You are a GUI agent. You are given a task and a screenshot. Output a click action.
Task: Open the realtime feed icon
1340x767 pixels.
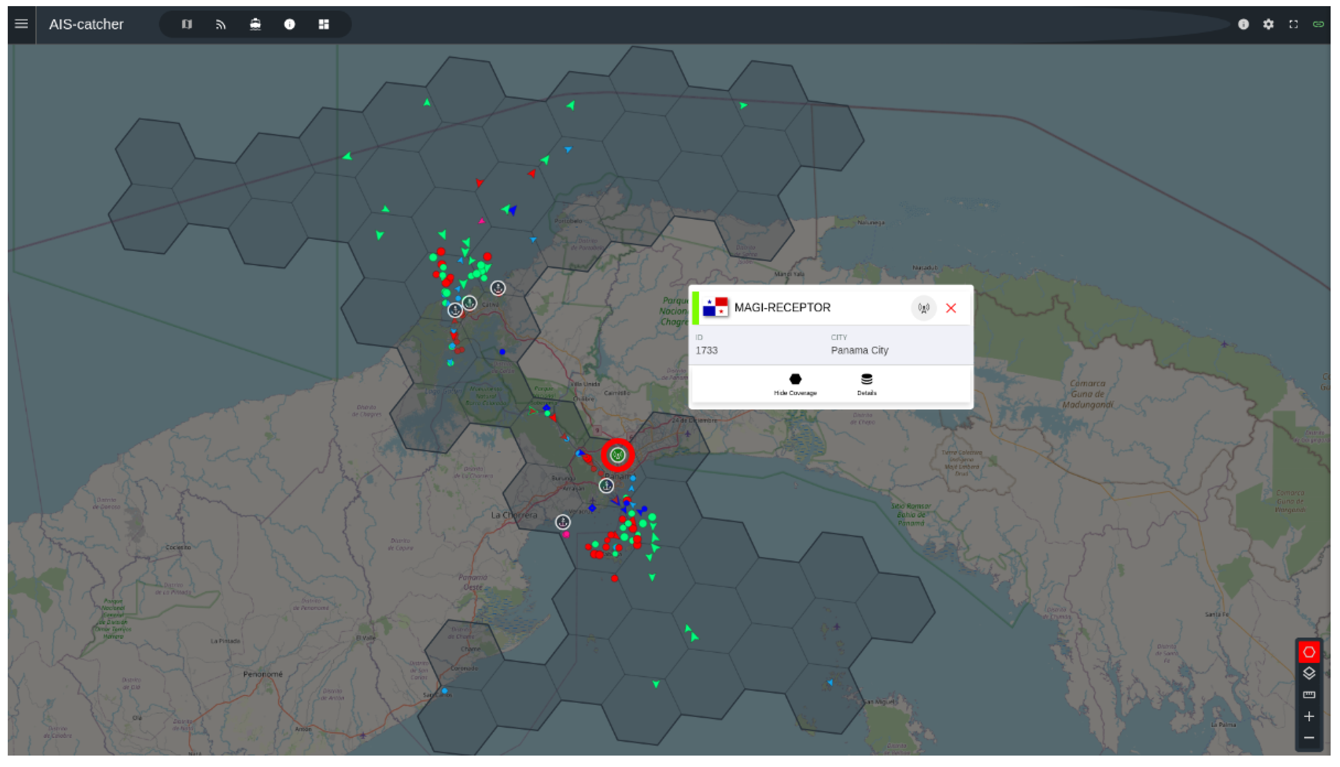221,24
